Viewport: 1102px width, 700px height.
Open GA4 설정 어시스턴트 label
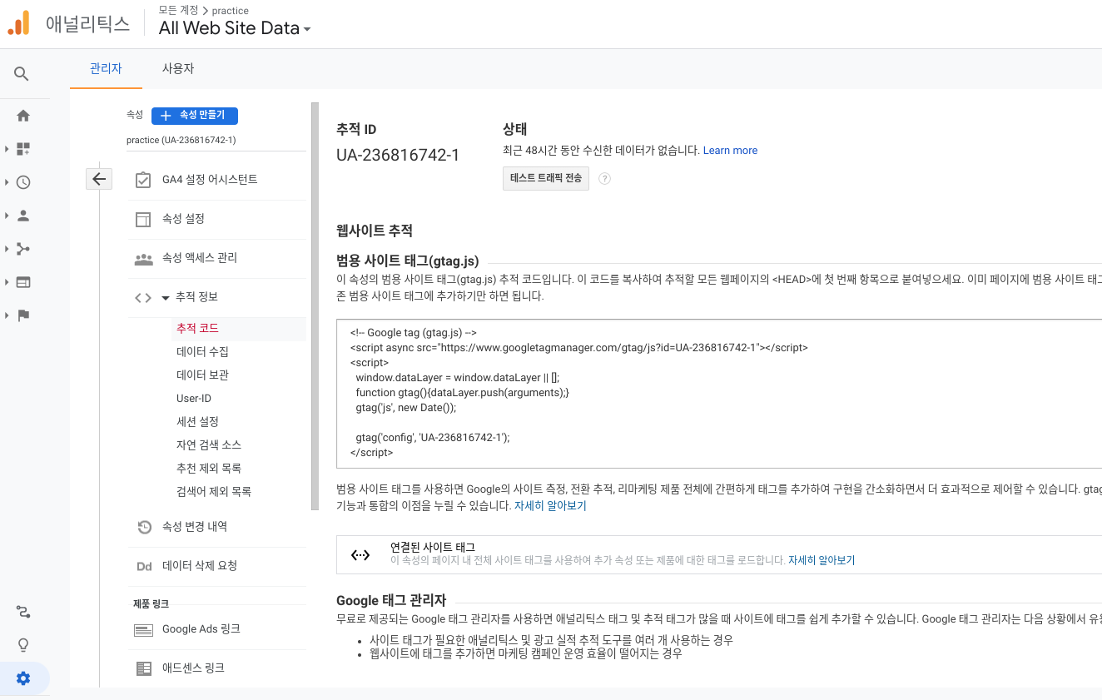(210, 180)
